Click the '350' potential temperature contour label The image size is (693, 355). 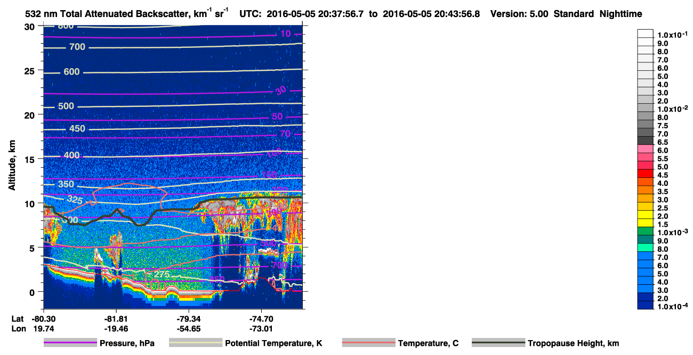click(66, 184)
